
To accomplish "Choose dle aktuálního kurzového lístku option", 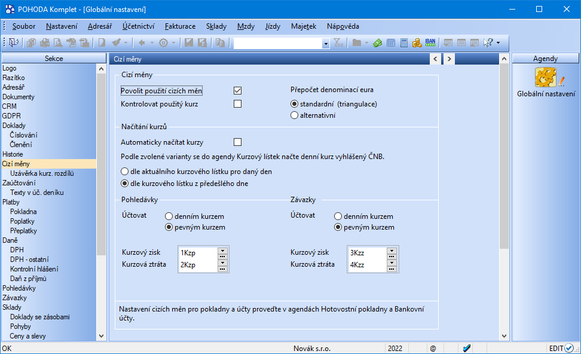I will coord(124,172).
